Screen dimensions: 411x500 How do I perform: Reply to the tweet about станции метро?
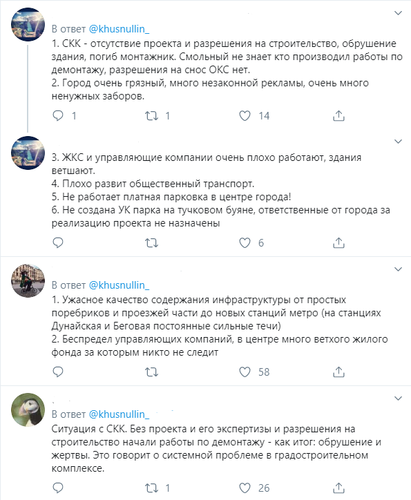(58, 372)
